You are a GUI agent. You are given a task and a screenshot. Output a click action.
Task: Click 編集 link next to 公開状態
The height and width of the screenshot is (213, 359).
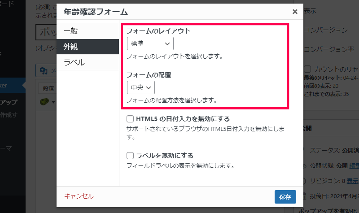[354, 165]
